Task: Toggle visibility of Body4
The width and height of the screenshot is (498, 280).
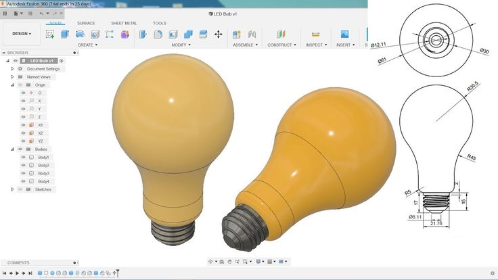Action: click(x=23, y=181)
